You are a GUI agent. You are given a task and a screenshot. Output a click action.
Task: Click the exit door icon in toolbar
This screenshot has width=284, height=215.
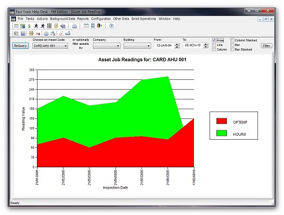pyautogui.click(x=99, y=26)
